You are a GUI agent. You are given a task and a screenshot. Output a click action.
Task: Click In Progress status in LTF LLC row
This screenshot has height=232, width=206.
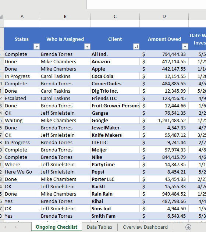(22, 142)
